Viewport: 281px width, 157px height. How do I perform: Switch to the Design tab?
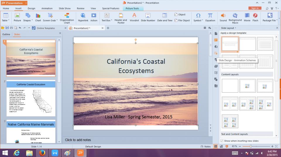tap(31, 8)
